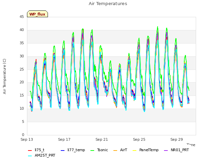Image resolution: width=216 pixels, height=162 pixels.
Task: Toggle the PanelTemp series label
Action: 149,150
